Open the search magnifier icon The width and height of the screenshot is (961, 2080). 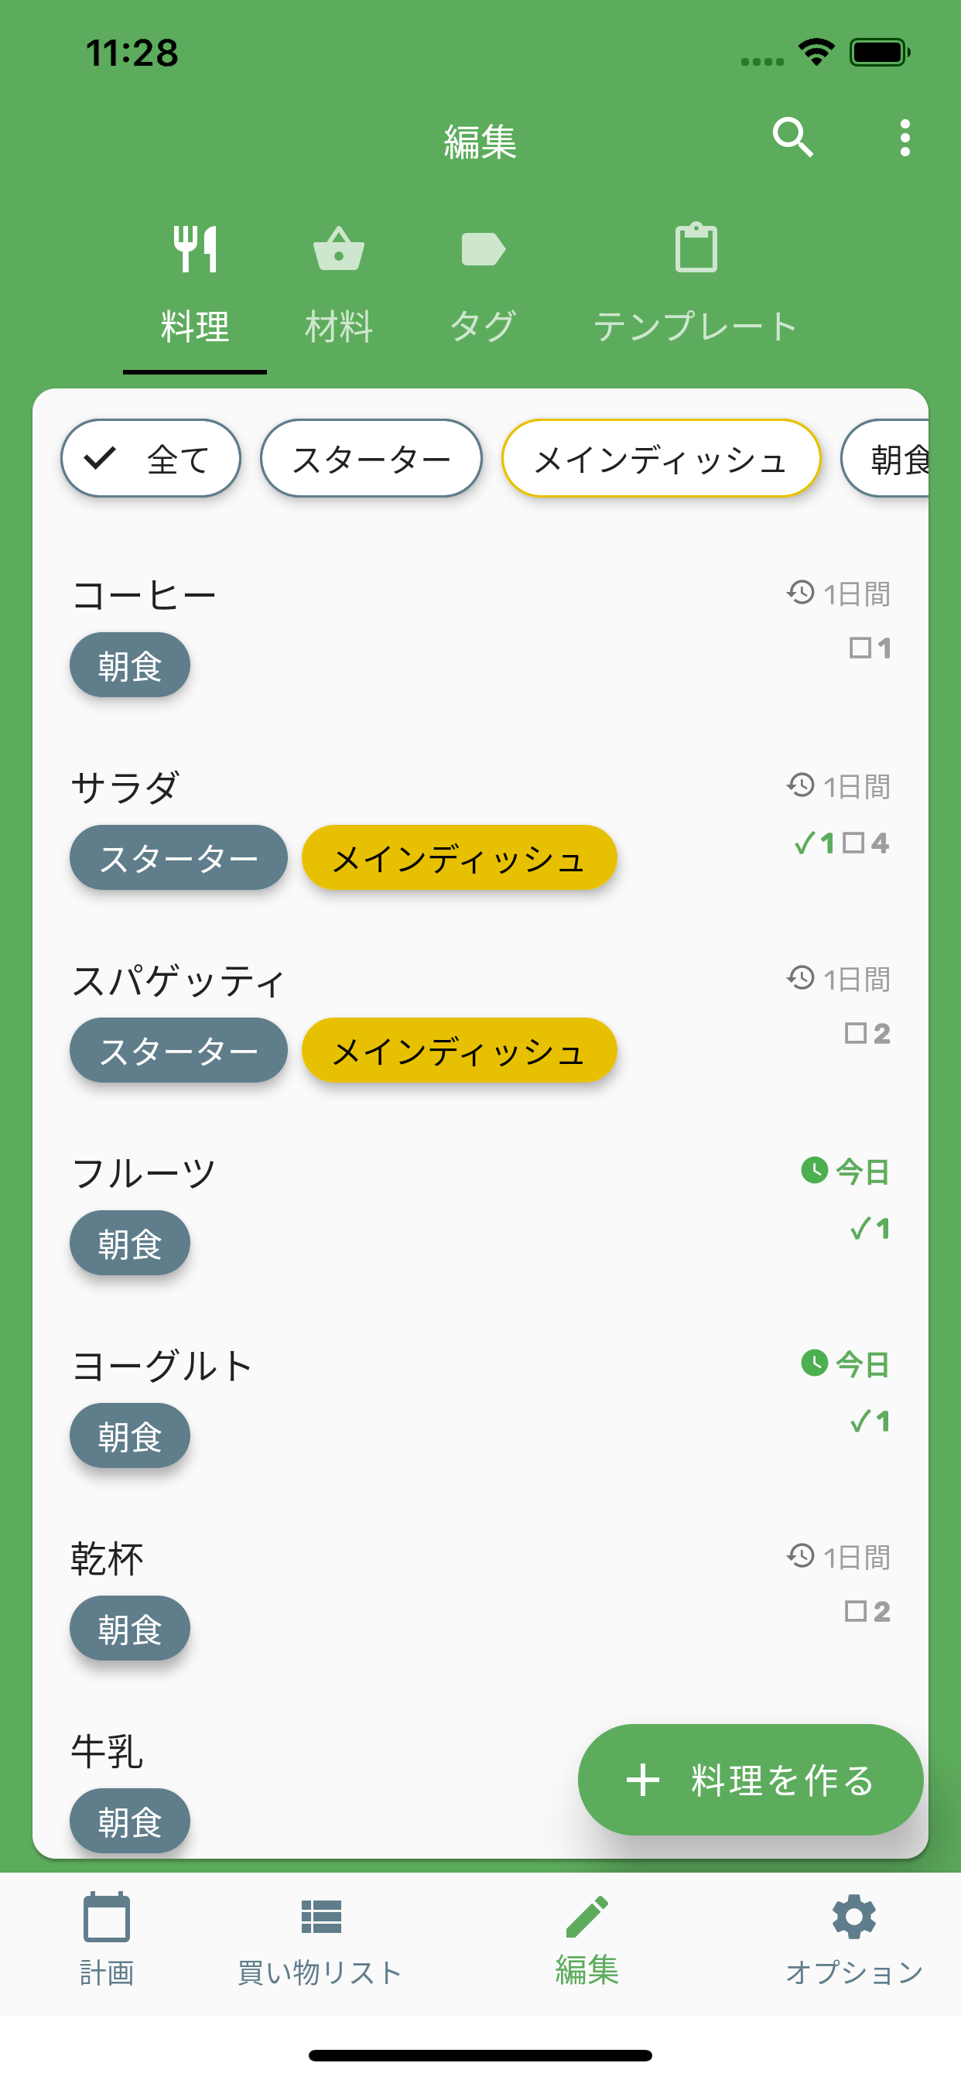(792, 137)
